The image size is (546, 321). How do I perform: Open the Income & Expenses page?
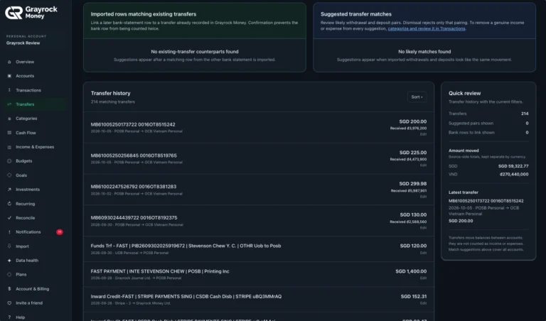(x=34, y=147)
